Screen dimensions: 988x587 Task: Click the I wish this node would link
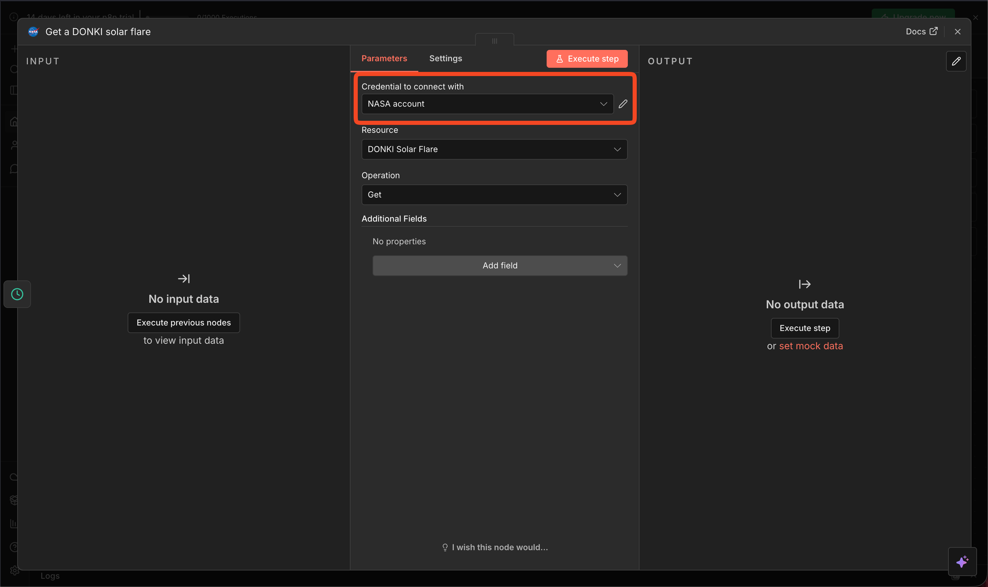coord(500,547)
